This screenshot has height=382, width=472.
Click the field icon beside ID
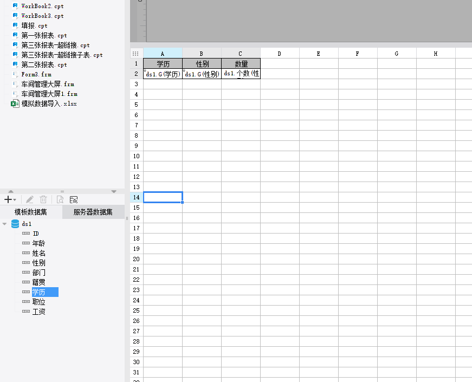(26, 234)
